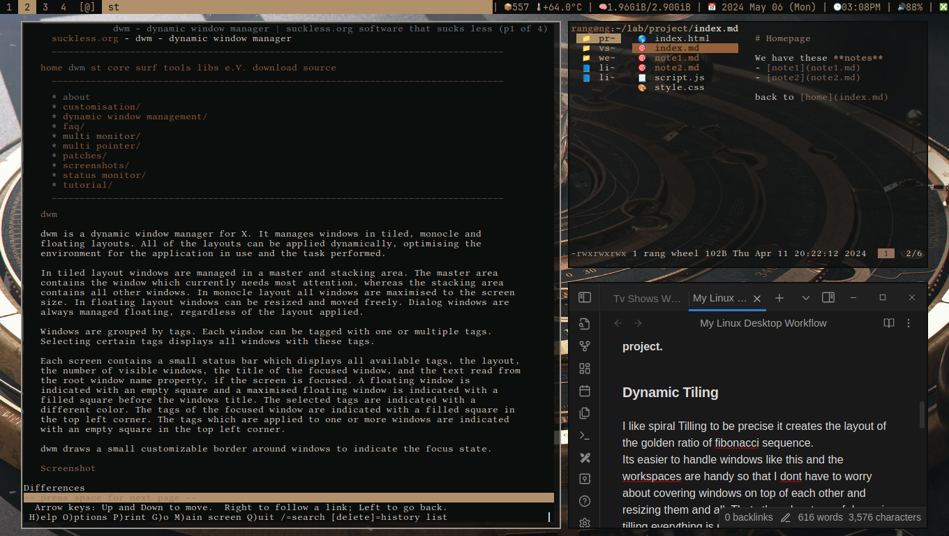This screenshot has height=536, width=949.
Task: Open today's daily note calendar icon
Action: (585, 391)
